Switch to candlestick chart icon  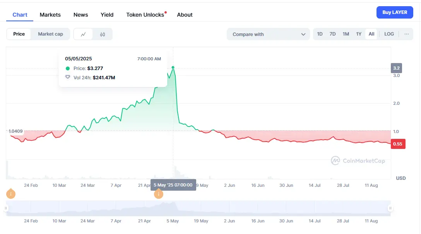(103, 34)
